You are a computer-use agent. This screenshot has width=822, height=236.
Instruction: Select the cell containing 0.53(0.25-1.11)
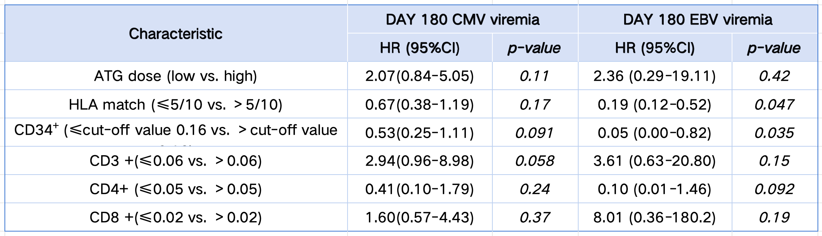[419, 133]
